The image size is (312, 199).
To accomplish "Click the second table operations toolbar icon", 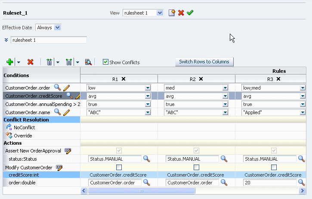I will point(69,62).
